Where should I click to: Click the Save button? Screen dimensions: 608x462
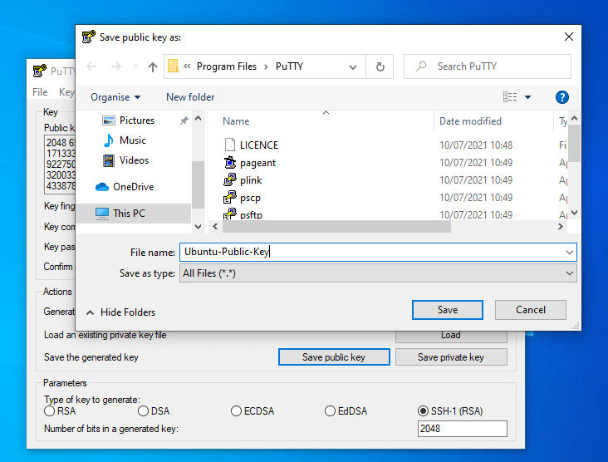tap(448, 310)
